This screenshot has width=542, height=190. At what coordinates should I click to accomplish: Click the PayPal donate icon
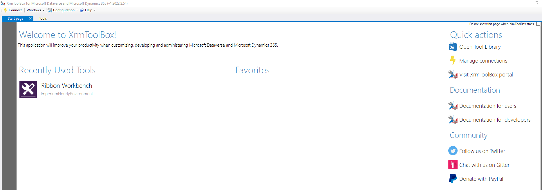(x=453, y=179)
